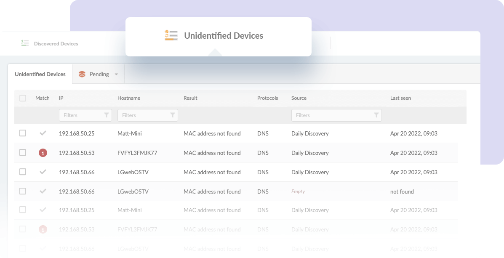Toggle the select-all checkbox in the table header
Image resolution: width=504 pixels, height=258 pixels.
pyautogui.click(x=23, y=98)
